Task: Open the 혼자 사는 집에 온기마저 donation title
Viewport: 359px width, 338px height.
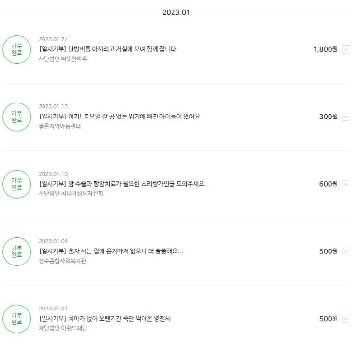Action: [x=111, y=251]
